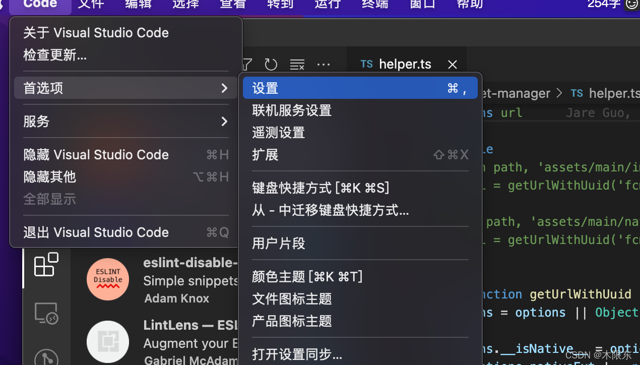Click the Jare Guo blame annotation

point(598,112)
